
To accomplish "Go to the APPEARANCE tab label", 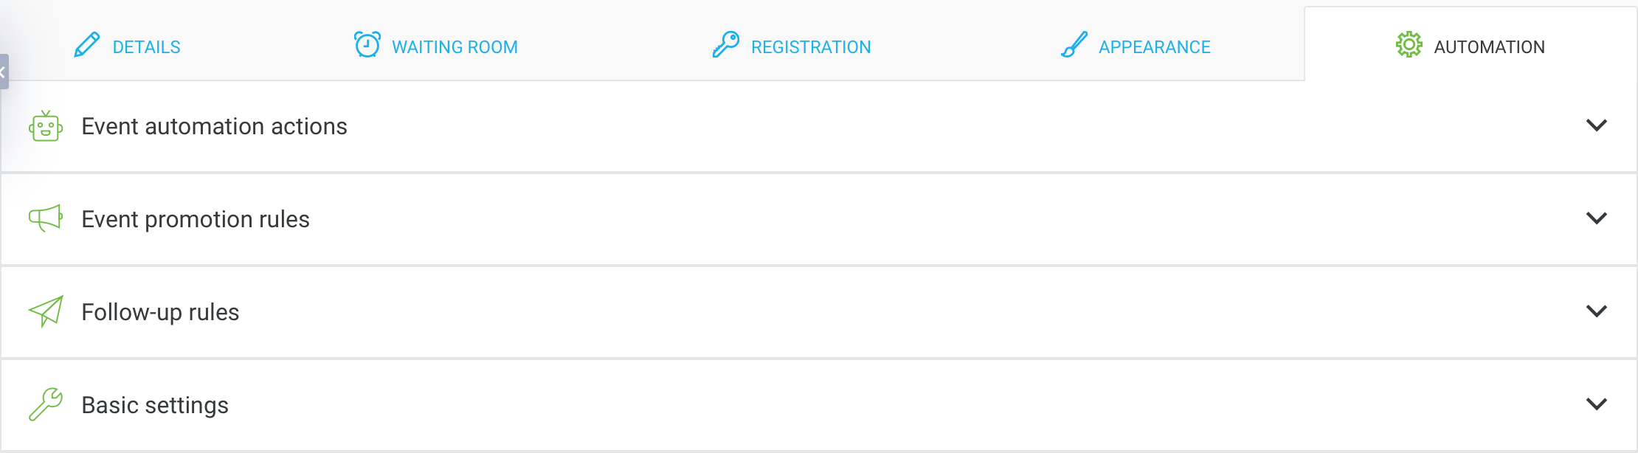I will click(1154, 47).
